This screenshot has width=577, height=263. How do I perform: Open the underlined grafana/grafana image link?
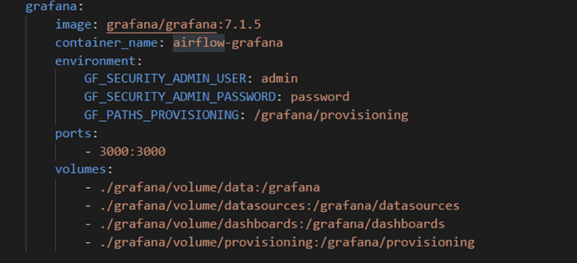point(161,25)
